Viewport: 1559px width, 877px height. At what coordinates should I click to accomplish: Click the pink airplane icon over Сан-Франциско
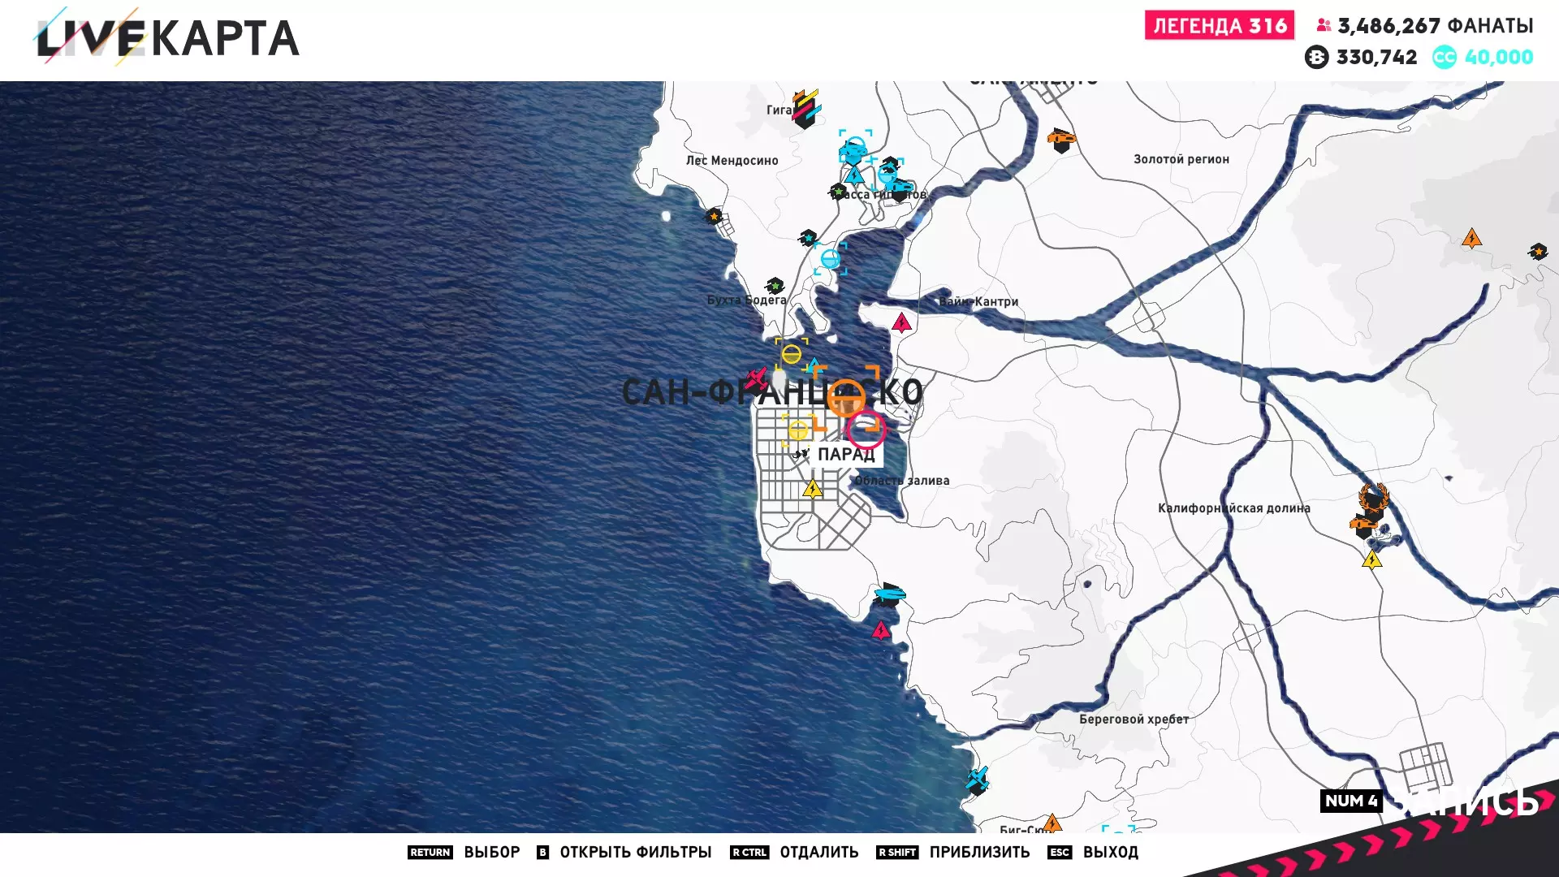pos(756,378)
